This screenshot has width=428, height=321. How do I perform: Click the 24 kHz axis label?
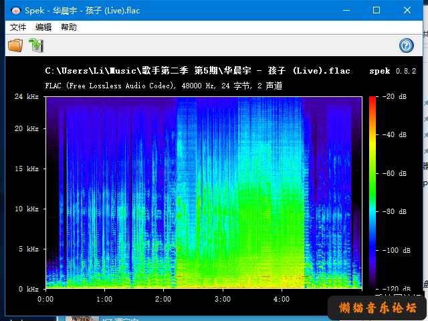[27, 96]
